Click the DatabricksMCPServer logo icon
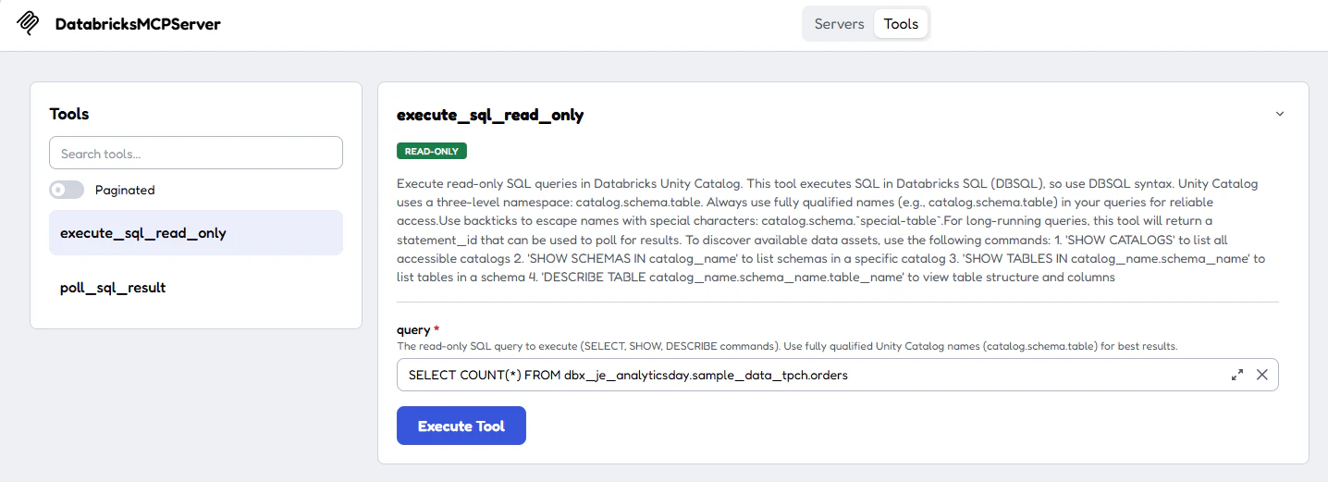 click(x=29, y=23)
